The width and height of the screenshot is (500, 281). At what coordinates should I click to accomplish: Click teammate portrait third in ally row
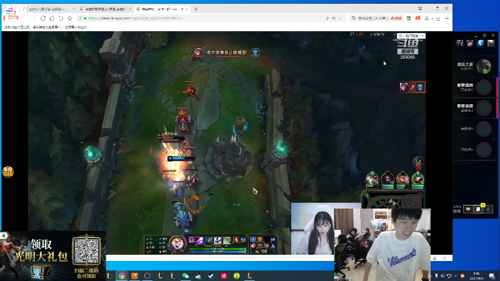pos(402,179)
